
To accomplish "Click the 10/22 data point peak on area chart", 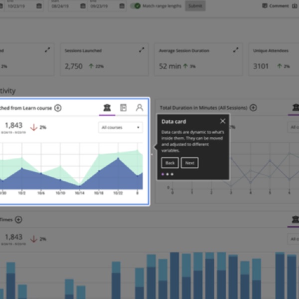I will (x=118, y=158).
